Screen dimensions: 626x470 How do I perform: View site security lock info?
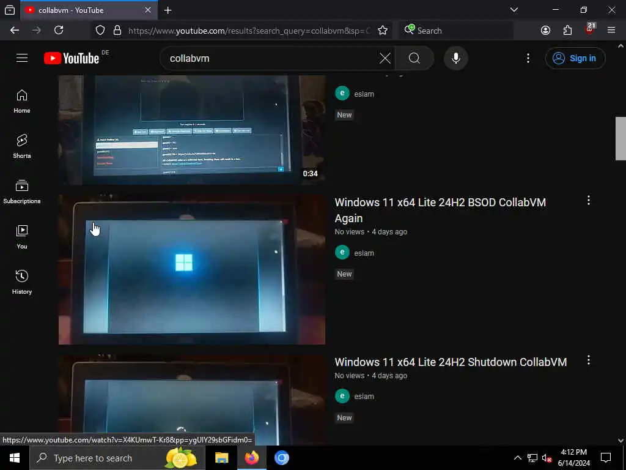117,31
